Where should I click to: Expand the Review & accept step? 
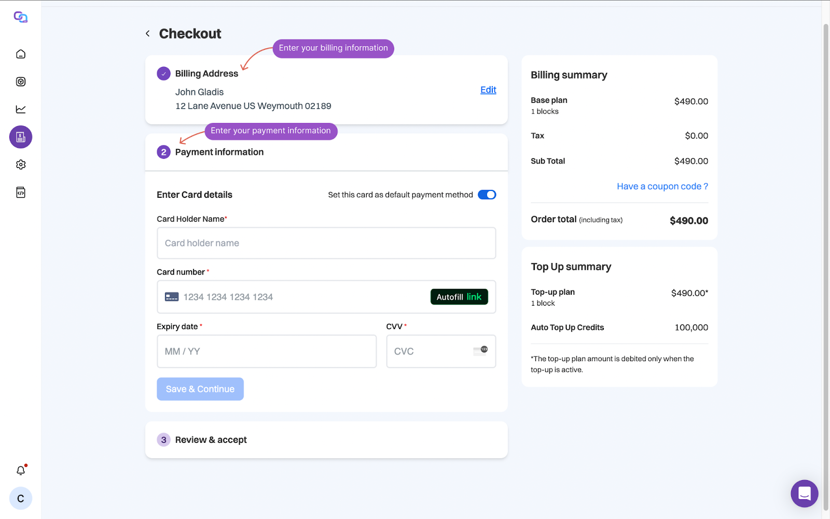211,440
